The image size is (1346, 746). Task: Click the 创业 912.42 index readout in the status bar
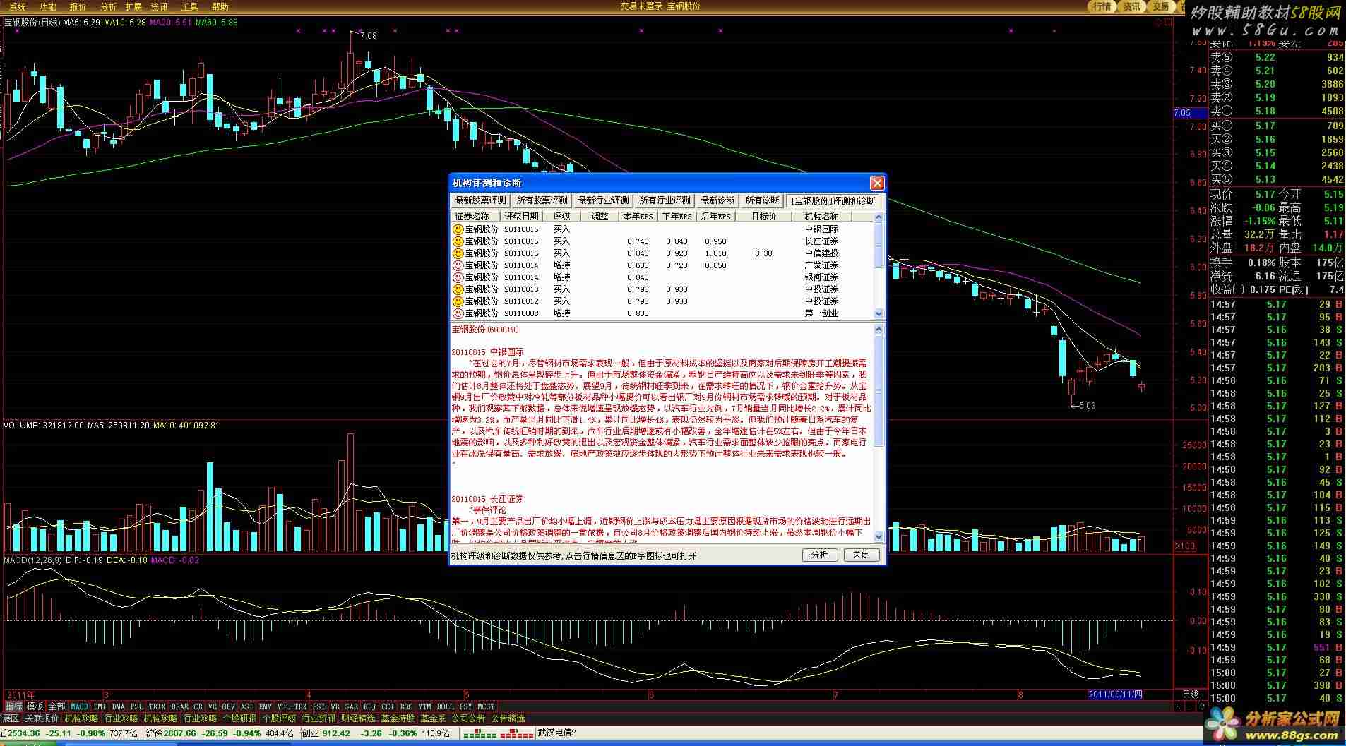point(376,733)
